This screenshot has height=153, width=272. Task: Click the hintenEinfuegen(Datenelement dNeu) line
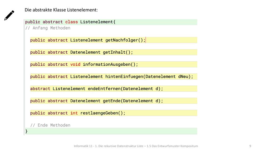[x=114, y=76]
